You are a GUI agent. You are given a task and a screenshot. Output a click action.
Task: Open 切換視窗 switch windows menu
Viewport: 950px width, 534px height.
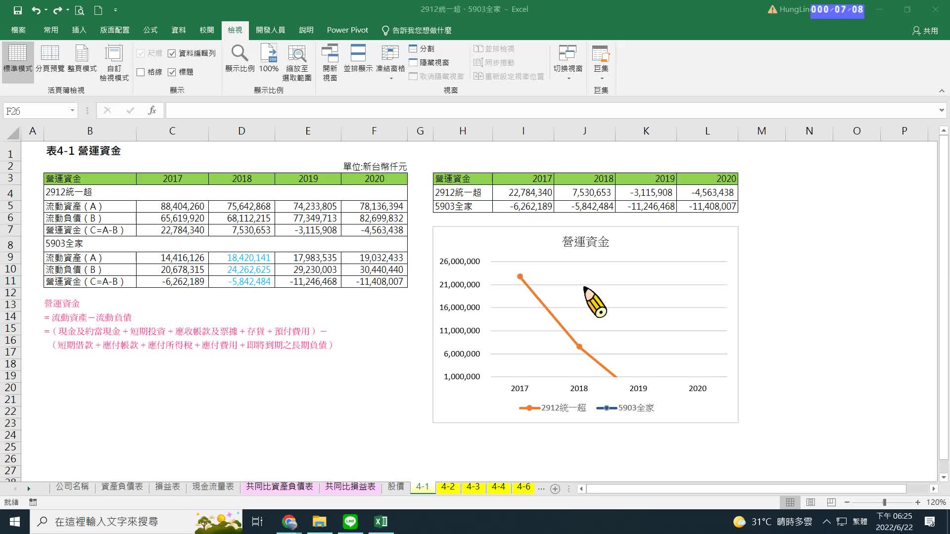[568, 62]
